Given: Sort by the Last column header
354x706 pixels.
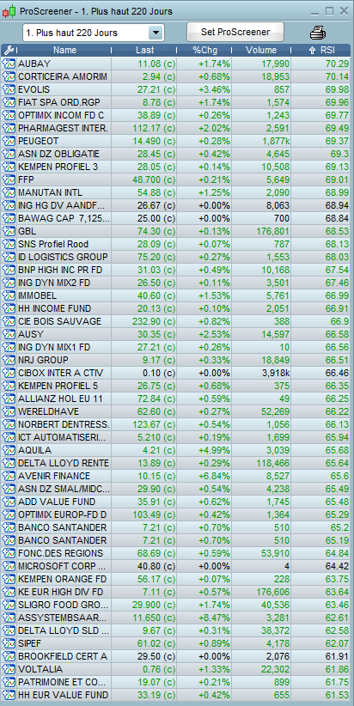Looking at the screenshot, I should click(144, 51).
